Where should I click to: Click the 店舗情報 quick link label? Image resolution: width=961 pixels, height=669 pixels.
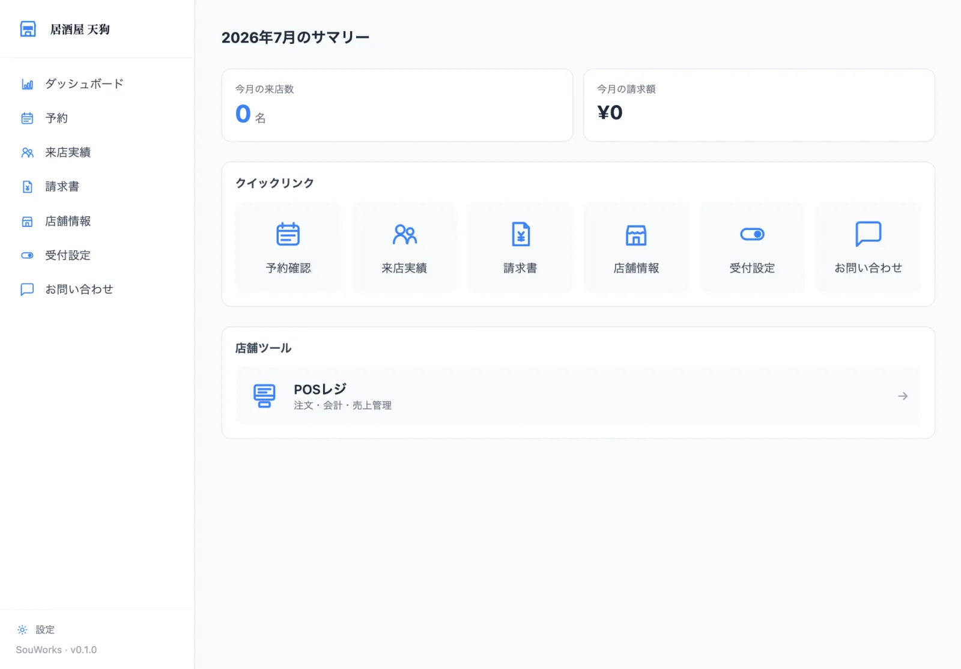coord(636,268)
